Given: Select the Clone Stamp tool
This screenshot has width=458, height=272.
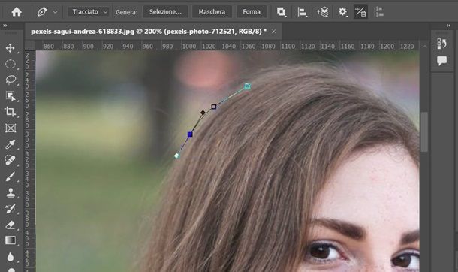Looking at the screenshot, I should point(11,192).
